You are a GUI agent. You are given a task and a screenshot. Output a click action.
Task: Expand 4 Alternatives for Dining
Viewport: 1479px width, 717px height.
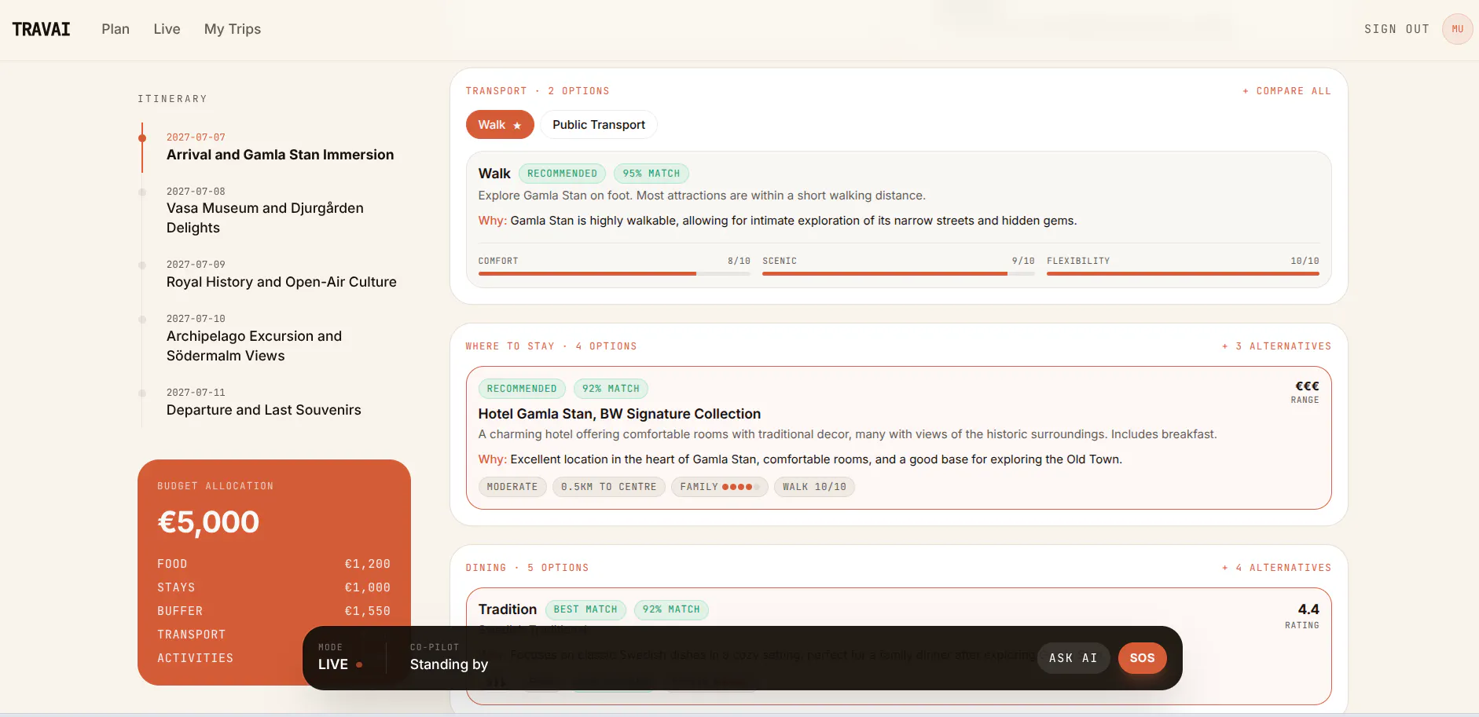(1277, 568)
